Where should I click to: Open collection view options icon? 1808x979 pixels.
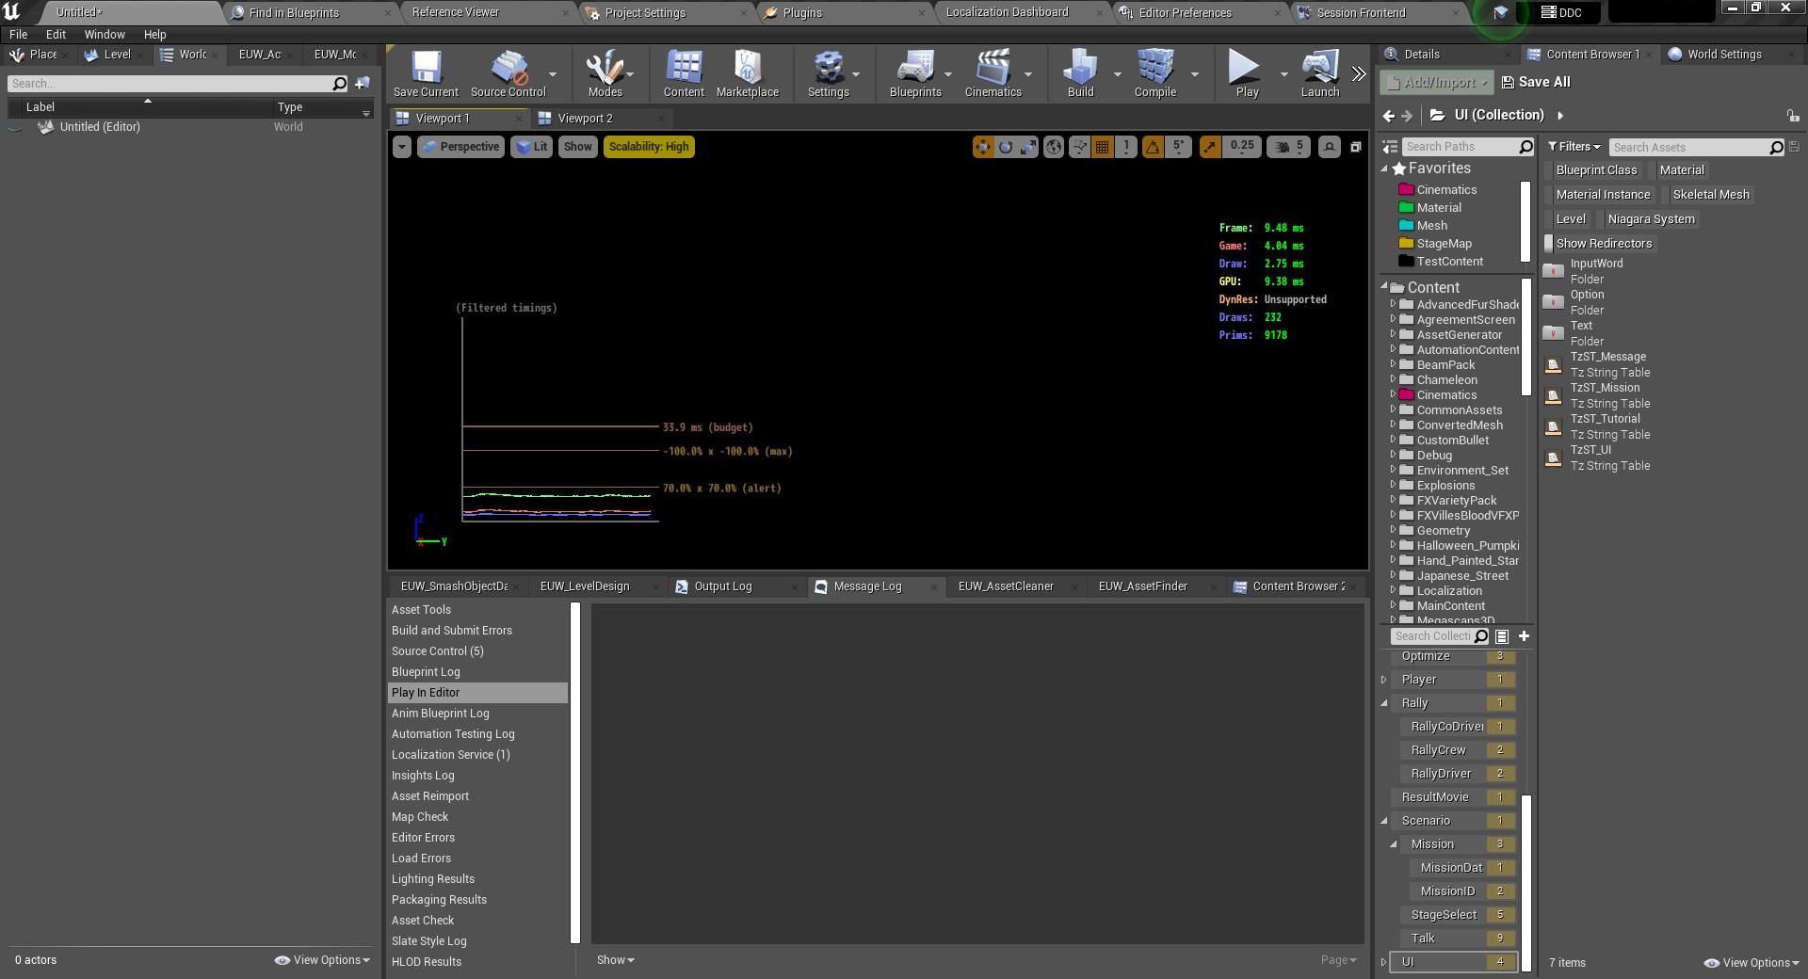(1502, 636)
